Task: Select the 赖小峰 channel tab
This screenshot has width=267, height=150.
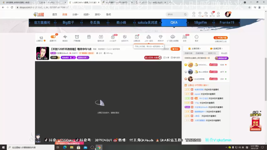Action: [x=121, y=22]
